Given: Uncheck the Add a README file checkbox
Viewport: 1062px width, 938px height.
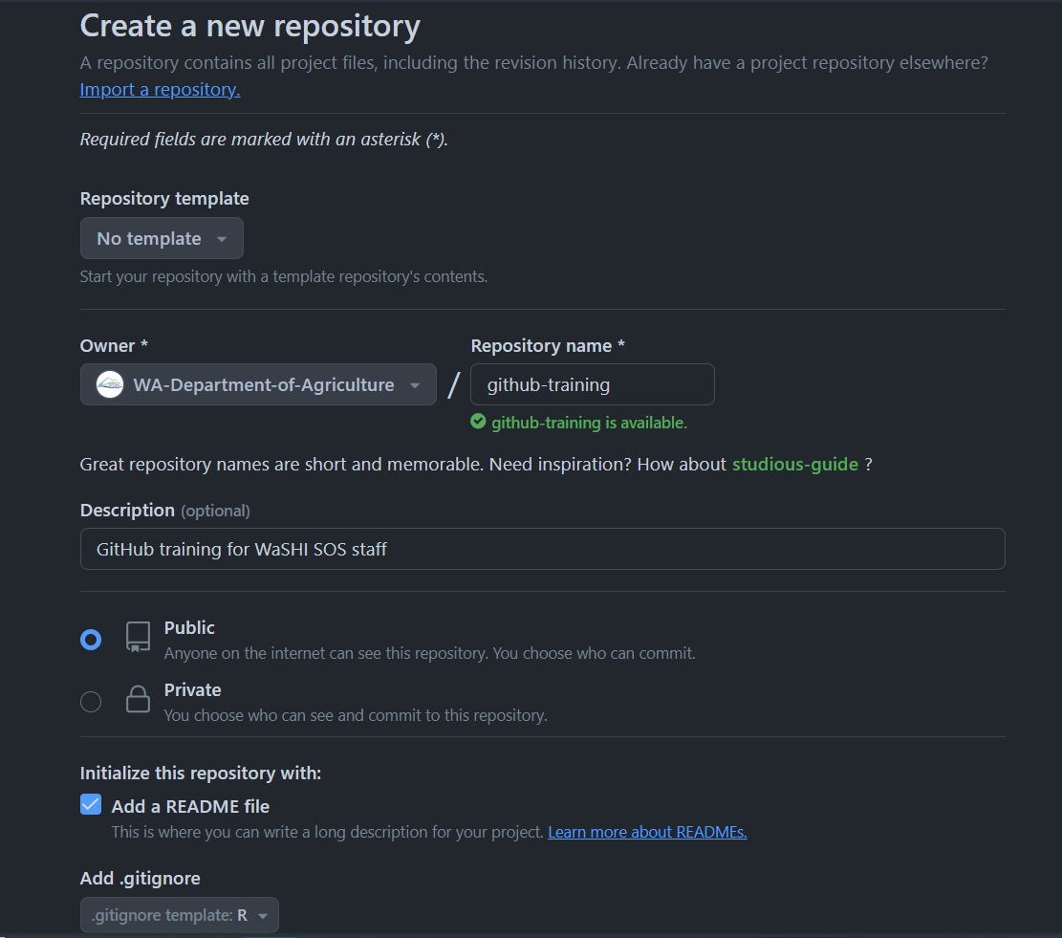Looking at the screenshot, I should pos(91,804).
